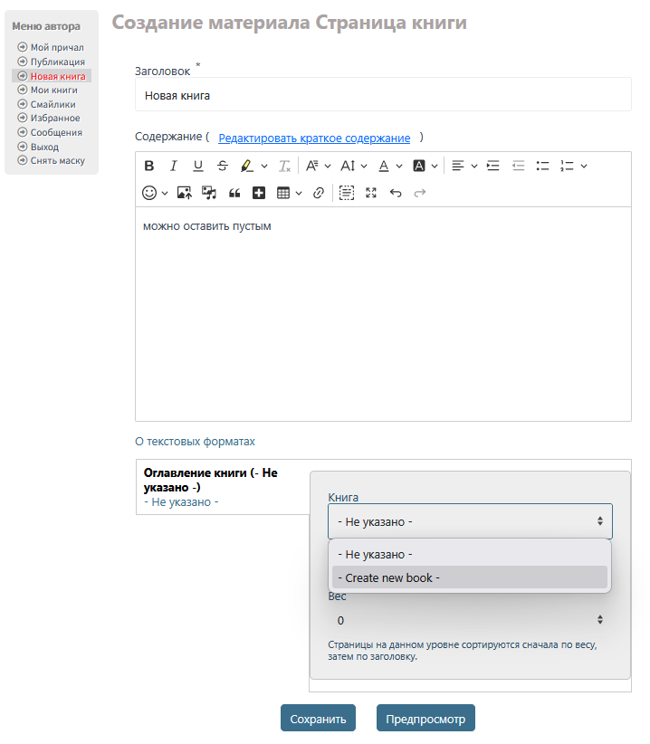This screenshot has height=744, width=650.
Task: Click the remove formatting icon
Action: tap(284, 166)
